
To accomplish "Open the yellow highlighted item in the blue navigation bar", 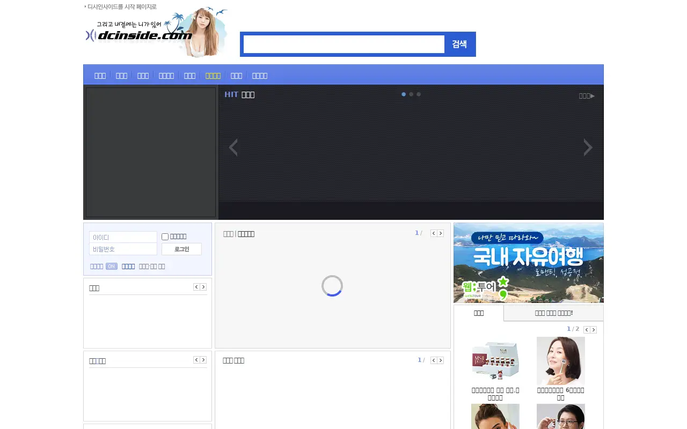I will coord(213,76).
